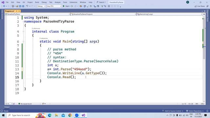
Task: Collapse the Main method at line 6
Action: click(23, 42)
